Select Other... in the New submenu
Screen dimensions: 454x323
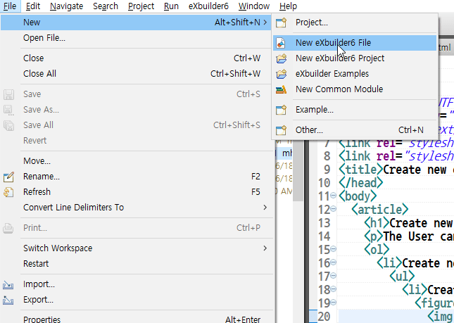pos(309,130)
